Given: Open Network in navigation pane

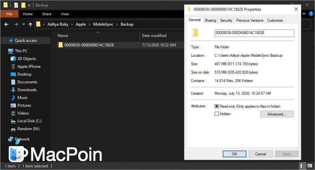Looking at the screenshot, I should point(22,139).
